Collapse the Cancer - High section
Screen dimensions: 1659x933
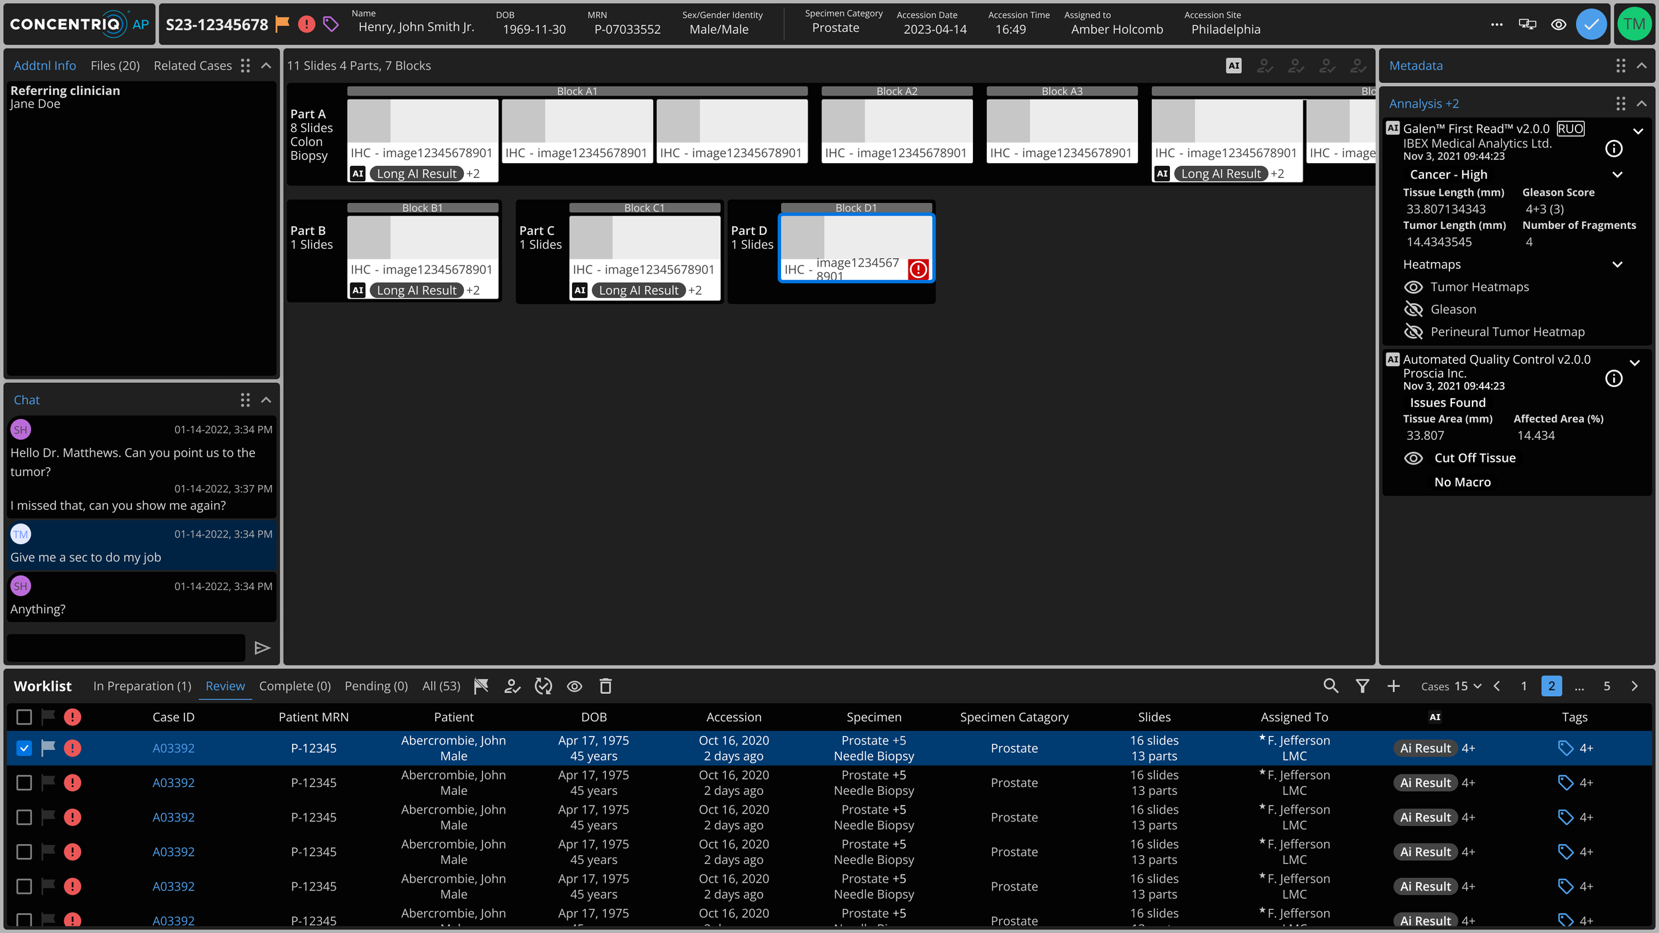point(1617,175)
